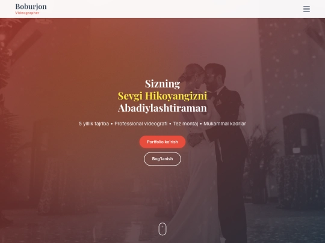The image size is (325, 243).
Task: Click the '5 yillik tajriba' tagline text
Action: pyautogui.click(x=94, y=124)
